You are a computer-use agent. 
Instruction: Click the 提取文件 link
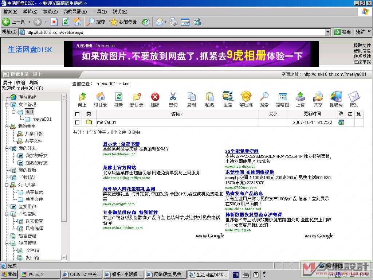[x=362, y=45]
